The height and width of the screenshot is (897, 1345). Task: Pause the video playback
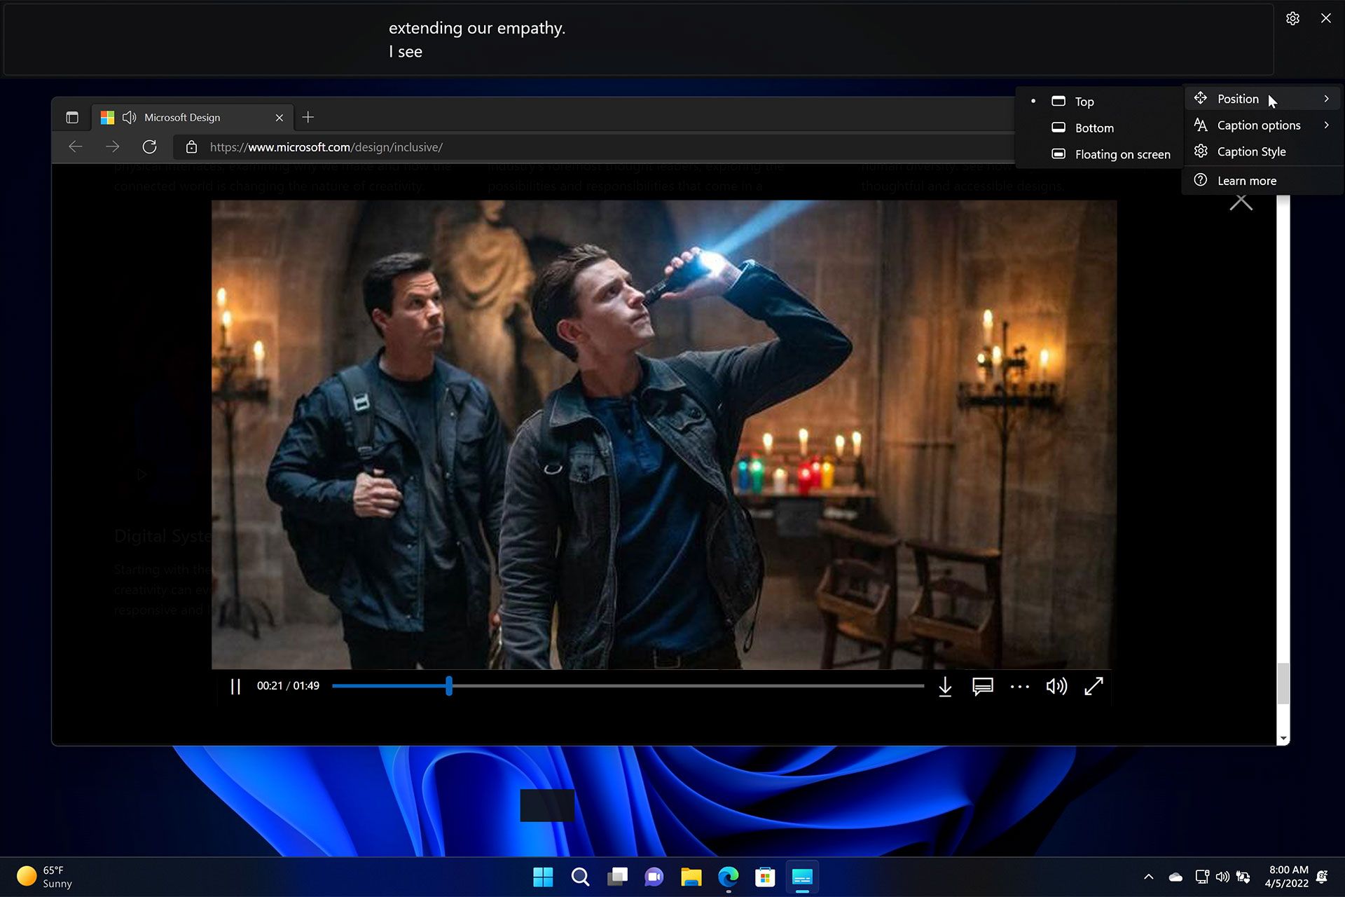pos(235,686)
